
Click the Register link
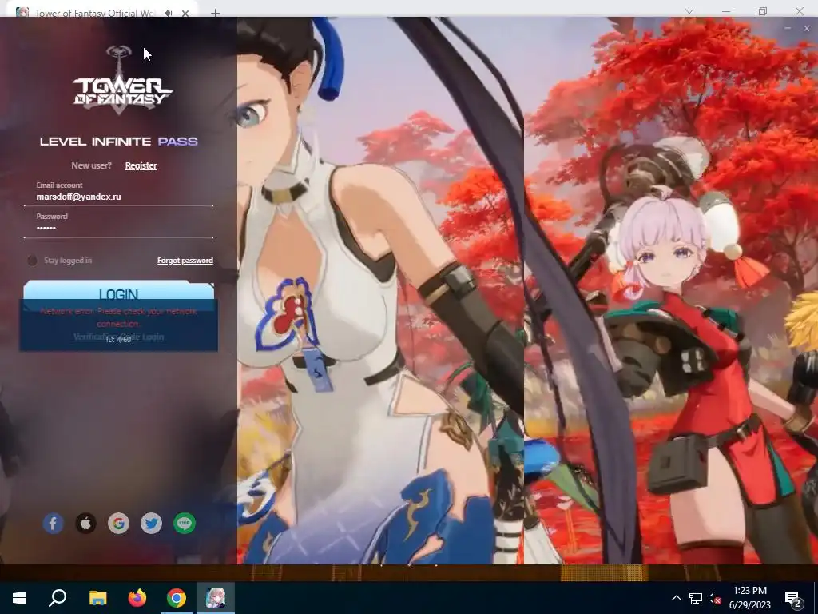(x=141, y=165)
